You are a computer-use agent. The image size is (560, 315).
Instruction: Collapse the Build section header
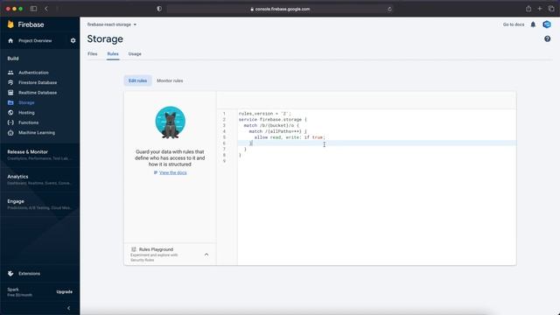tap(13, 59)
